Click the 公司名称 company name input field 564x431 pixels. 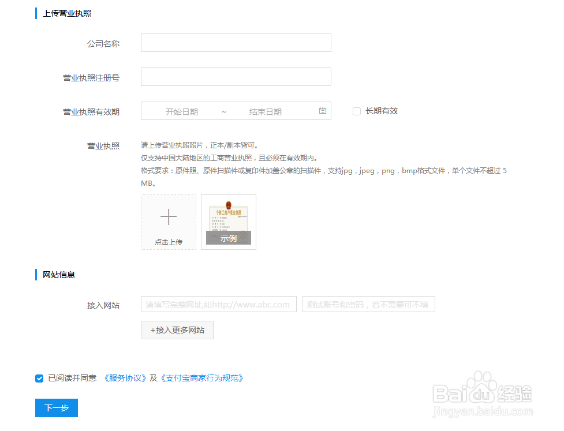[x=236, y=43]
